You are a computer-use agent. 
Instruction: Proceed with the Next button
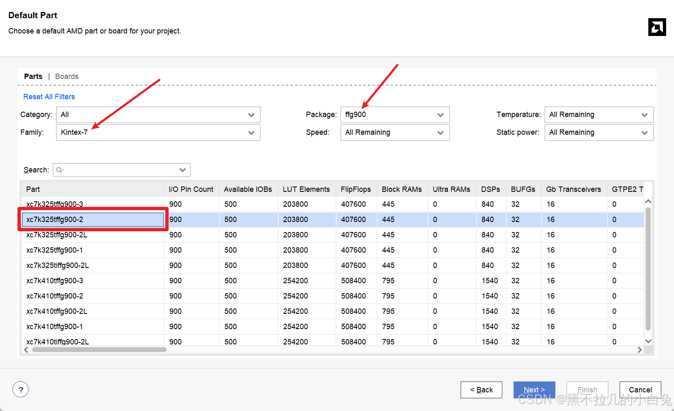(534, 390)
